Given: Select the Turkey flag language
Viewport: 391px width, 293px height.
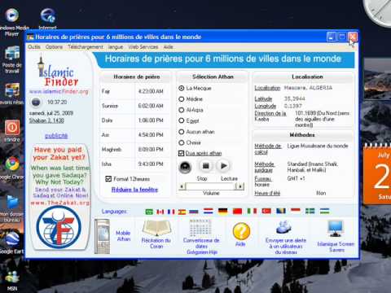Looking at the screenshot, I should coord(266,211).
